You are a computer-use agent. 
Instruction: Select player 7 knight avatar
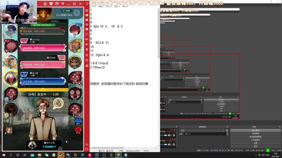[x=75, y=30]
